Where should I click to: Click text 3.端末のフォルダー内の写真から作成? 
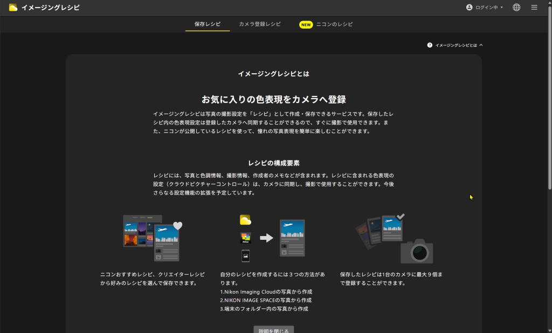264,309
